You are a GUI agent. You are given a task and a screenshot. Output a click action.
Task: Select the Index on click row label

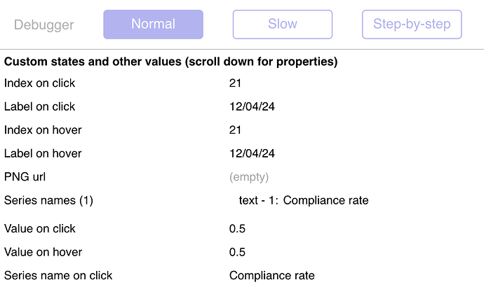(x=39, y=83)
